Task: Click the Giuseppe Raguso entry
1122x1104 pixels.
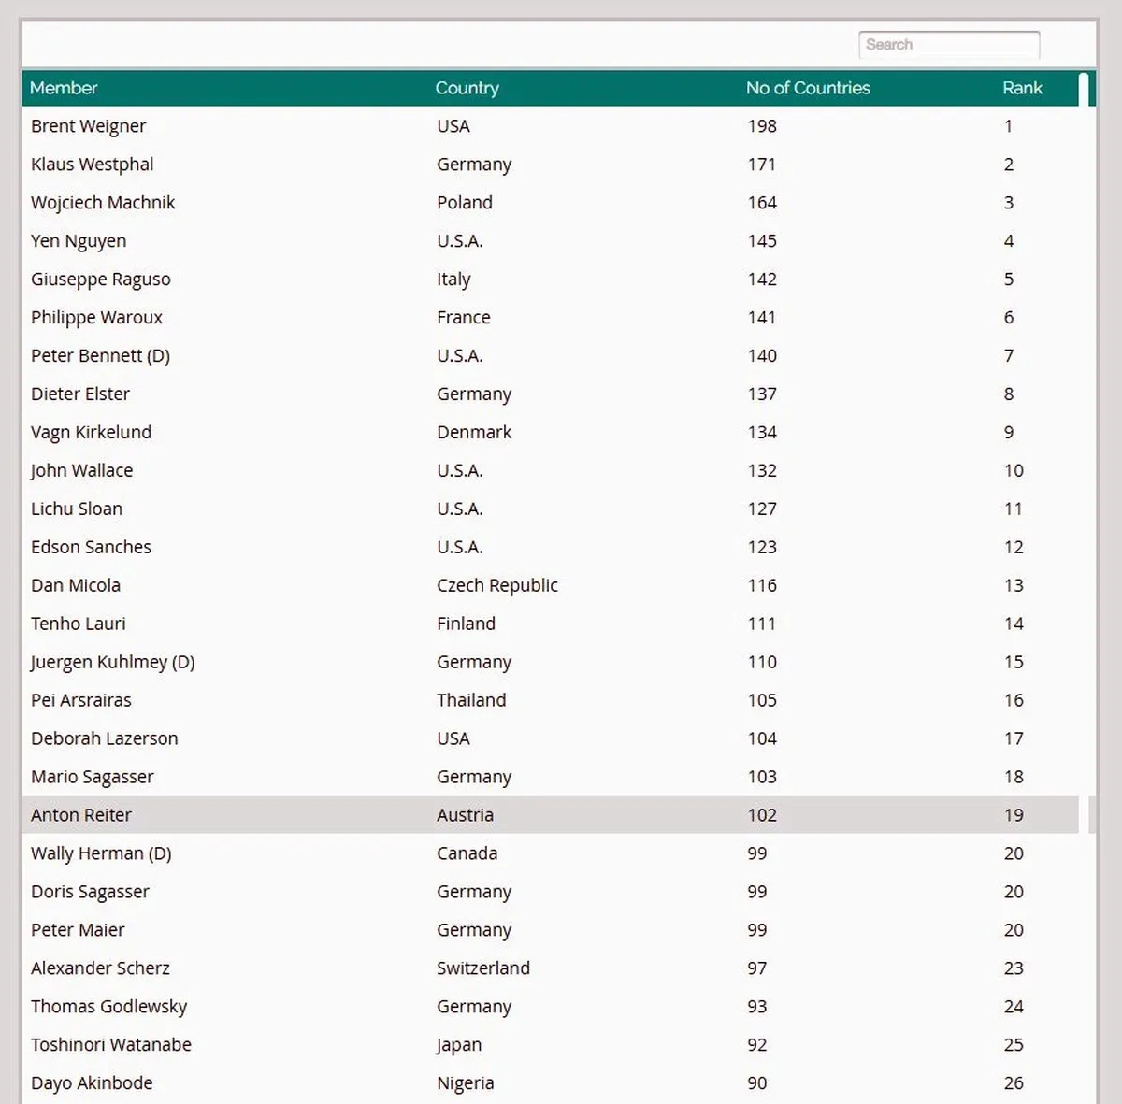Action: 101,280
